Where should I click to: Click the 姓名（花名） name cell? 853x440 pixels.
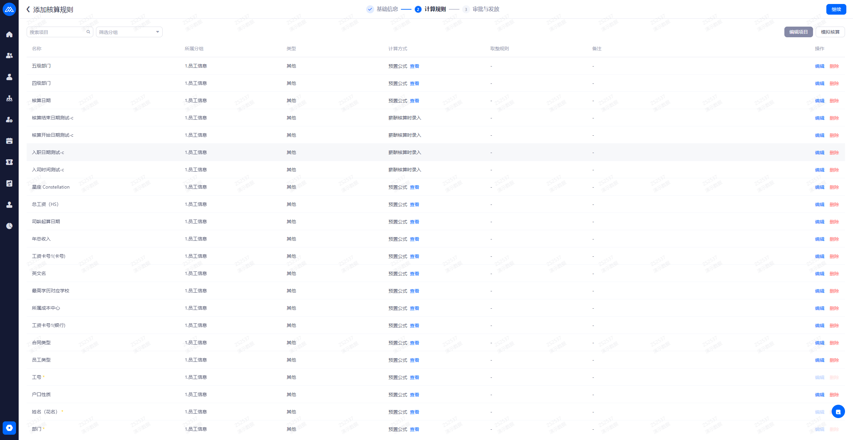click(46, 412)
